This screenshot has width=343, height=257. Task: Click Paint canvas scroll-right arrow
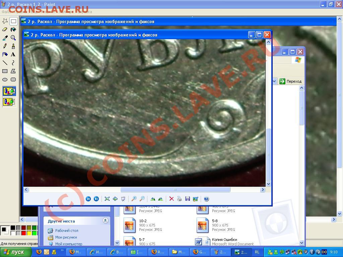(334, 219)
